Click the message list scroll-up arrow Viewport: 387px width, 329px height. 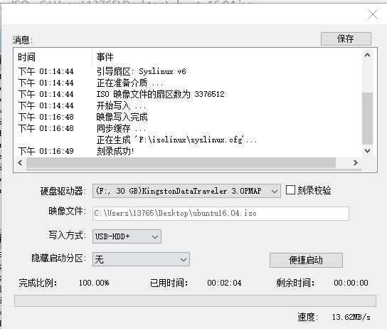pyautogui.click(x=367, y=55)
